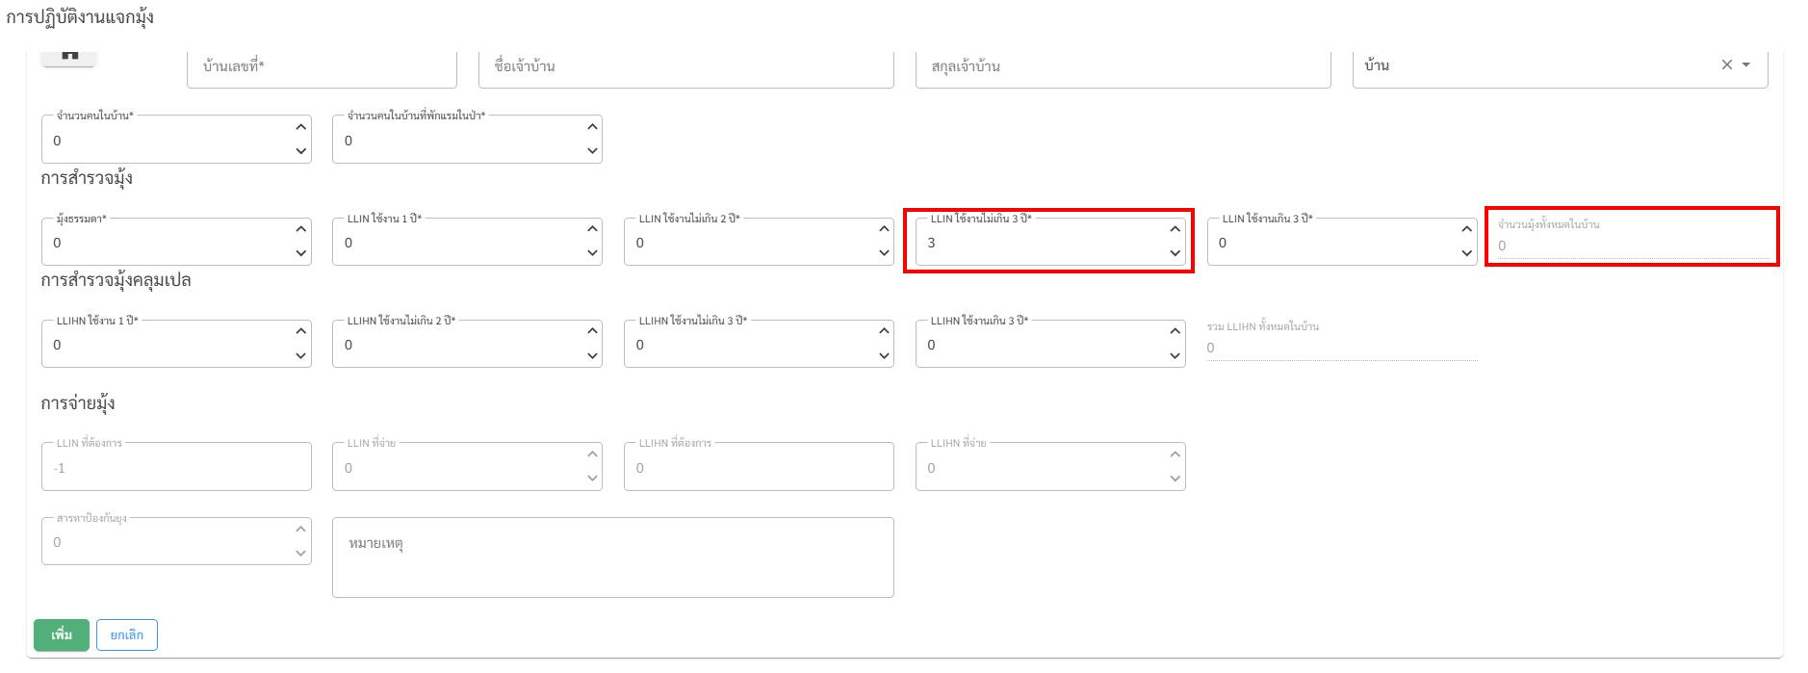
Task: Click the บ้านเลขที่ input field
Action: 322,66
